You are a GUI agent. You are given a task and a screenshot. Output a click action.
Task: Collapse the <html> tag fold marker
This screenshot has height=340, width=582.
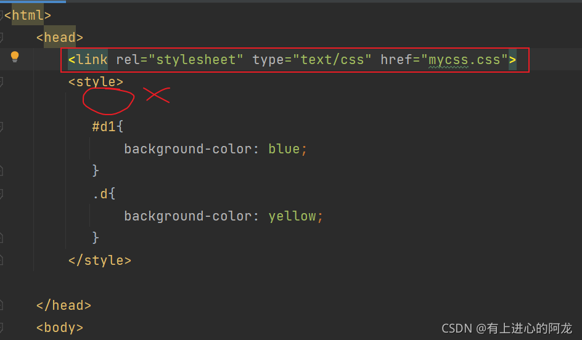tap(1, 15)
